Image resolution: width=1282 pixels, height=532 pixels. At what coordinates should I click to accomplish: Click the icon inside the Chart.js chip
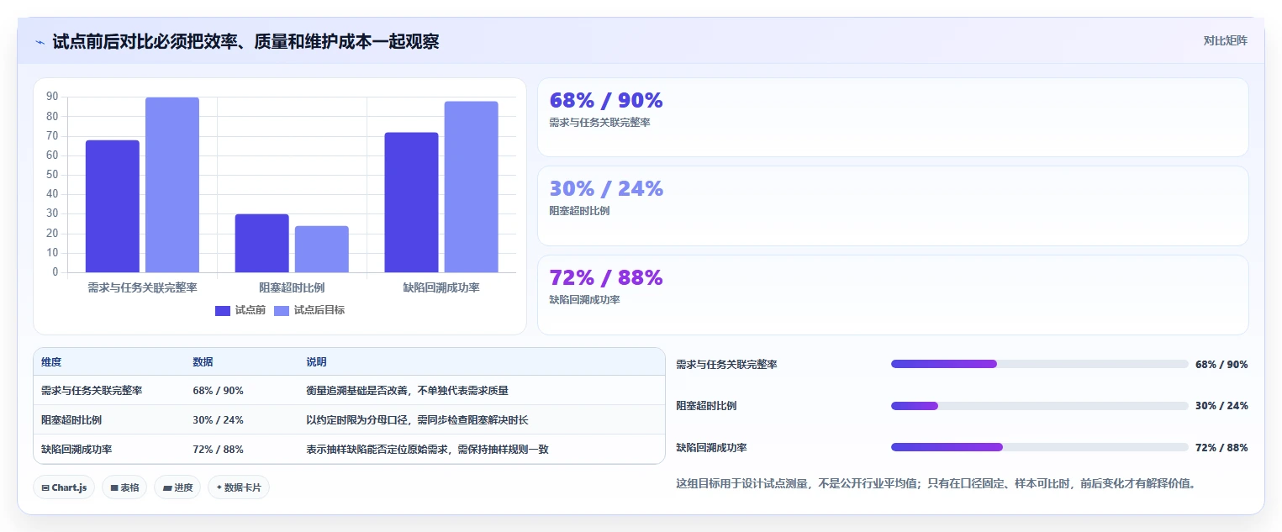[45, 487]
